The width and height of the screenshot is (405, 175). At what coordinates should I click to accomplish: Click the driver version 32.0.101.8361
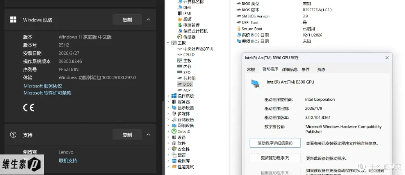[x=318, y=118]
